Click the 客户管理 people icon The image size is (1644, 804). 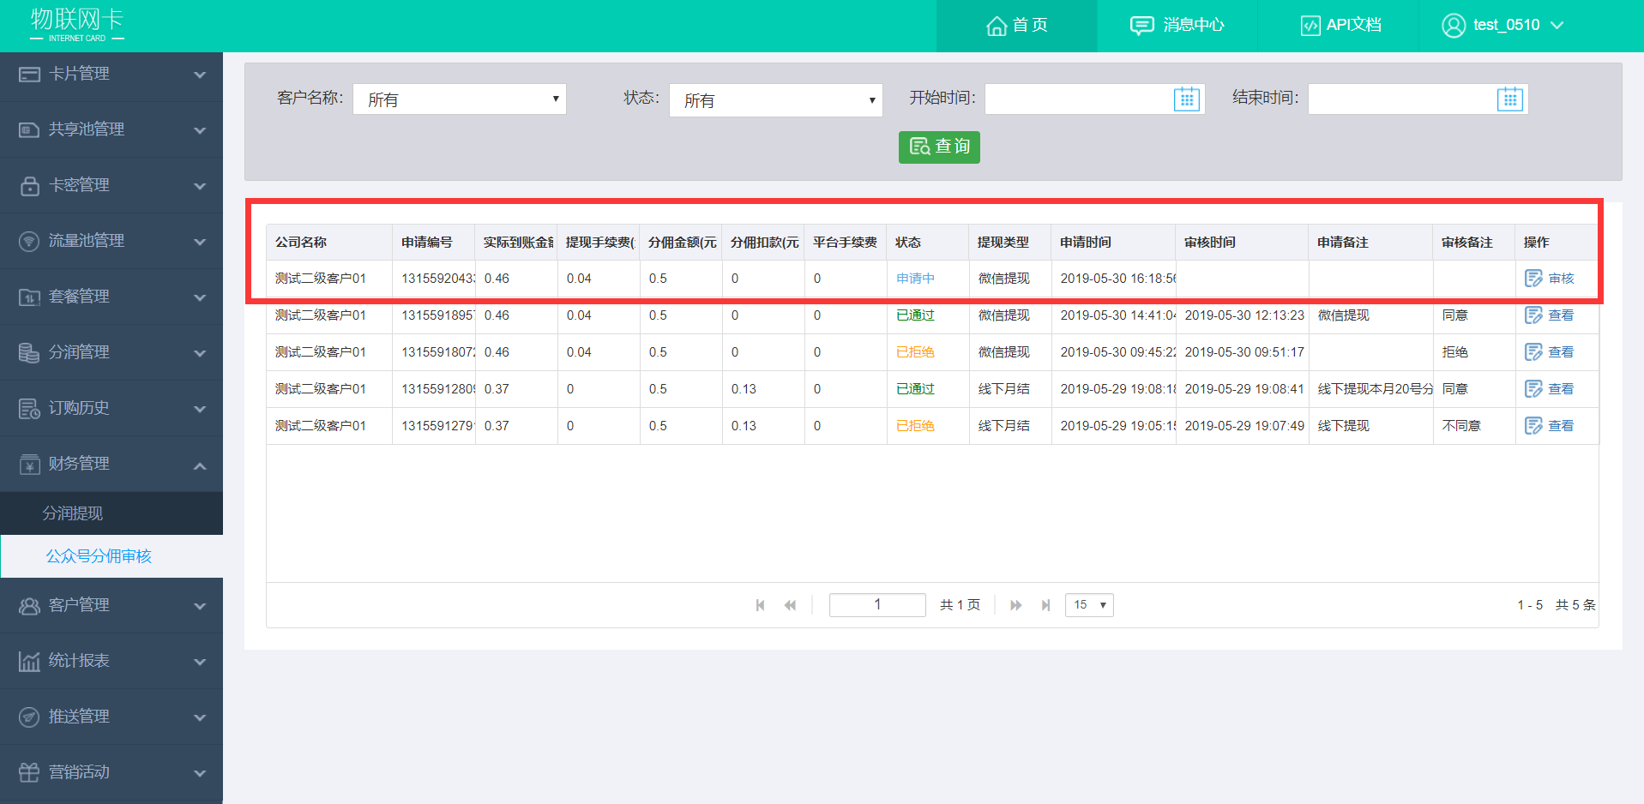click(29, 606)
